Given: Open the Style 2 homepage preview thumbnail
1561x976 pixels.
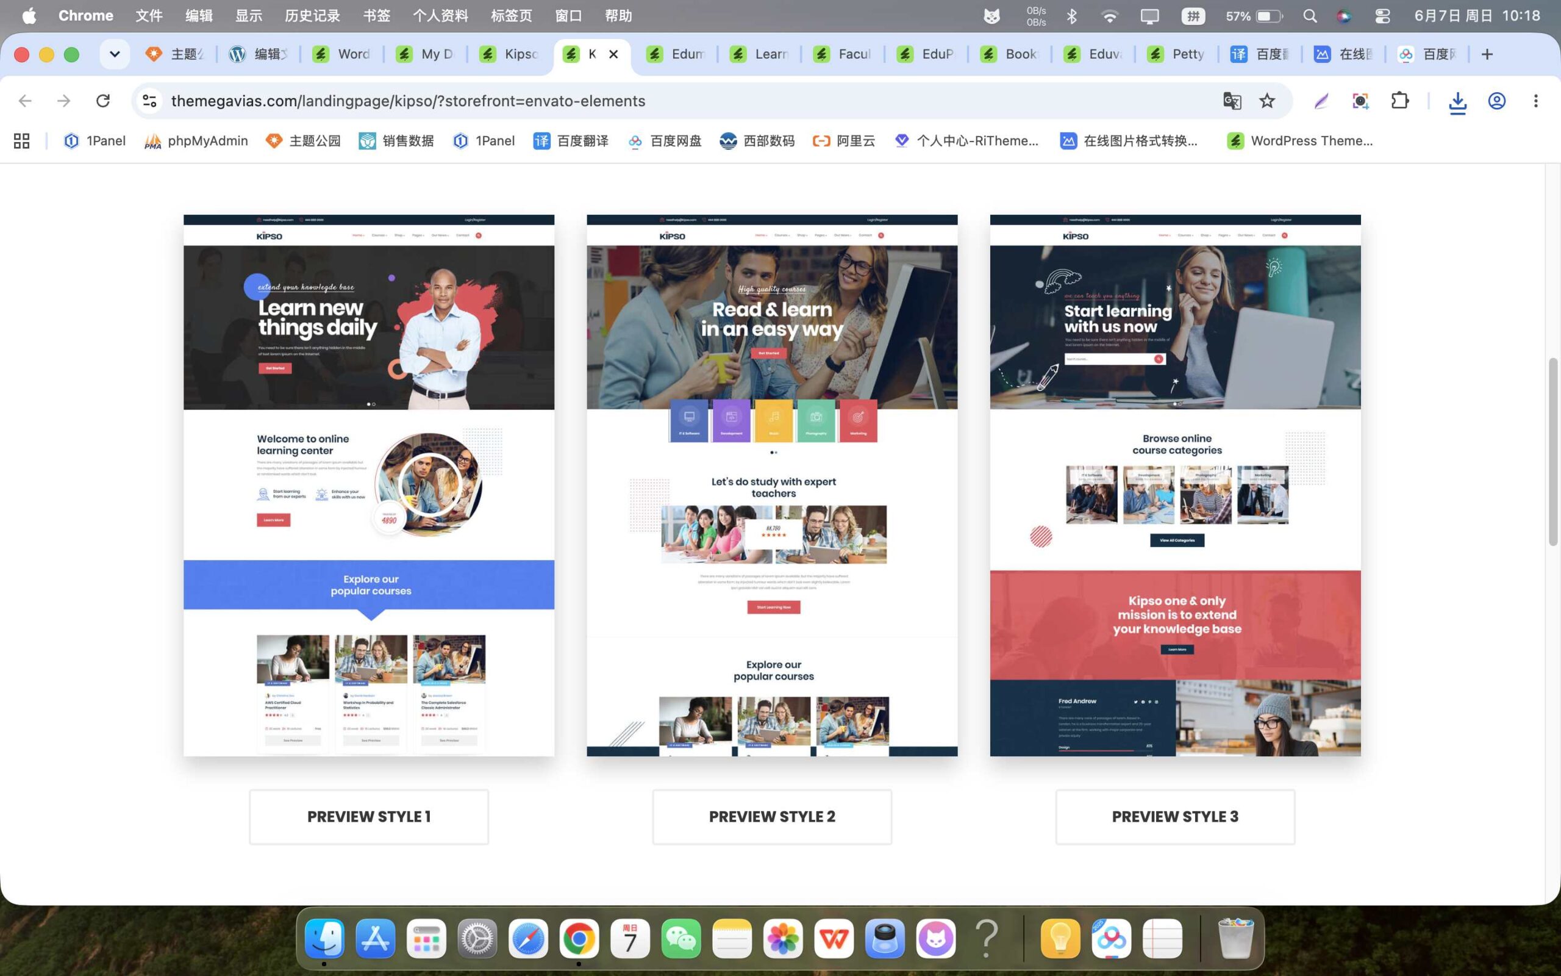Looking at the screenshot, I should point(772,486).
